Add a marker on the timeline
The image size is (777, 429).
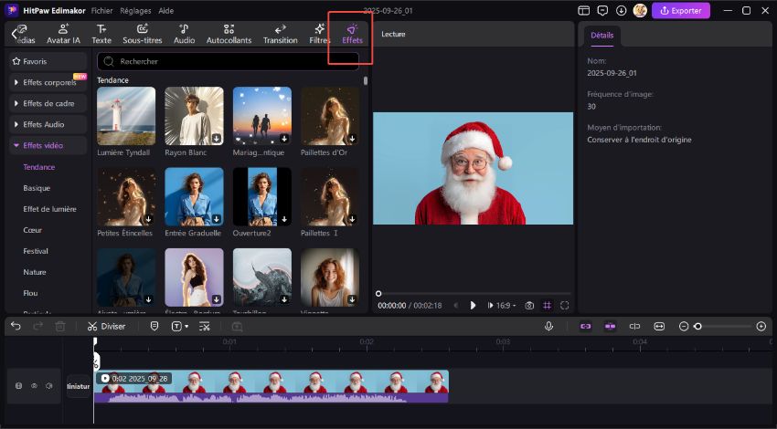click(x=154, y=326)
